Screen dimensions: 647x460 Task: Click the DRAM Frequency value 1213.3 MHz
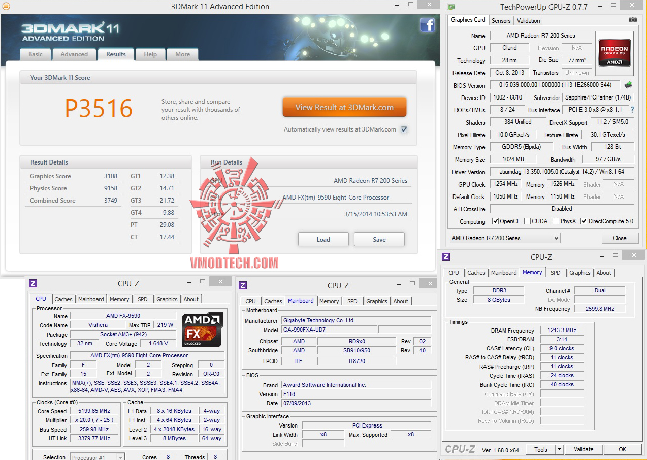coord(562,331)
